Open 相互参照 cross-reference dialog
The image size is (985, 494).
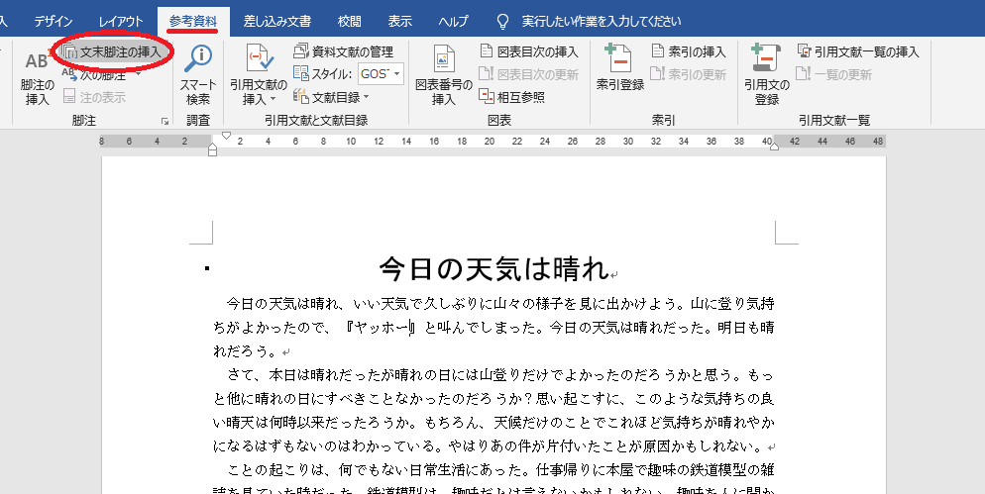click(512, 97)
